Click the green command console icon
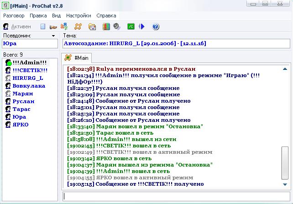 (x=131, y=26)
